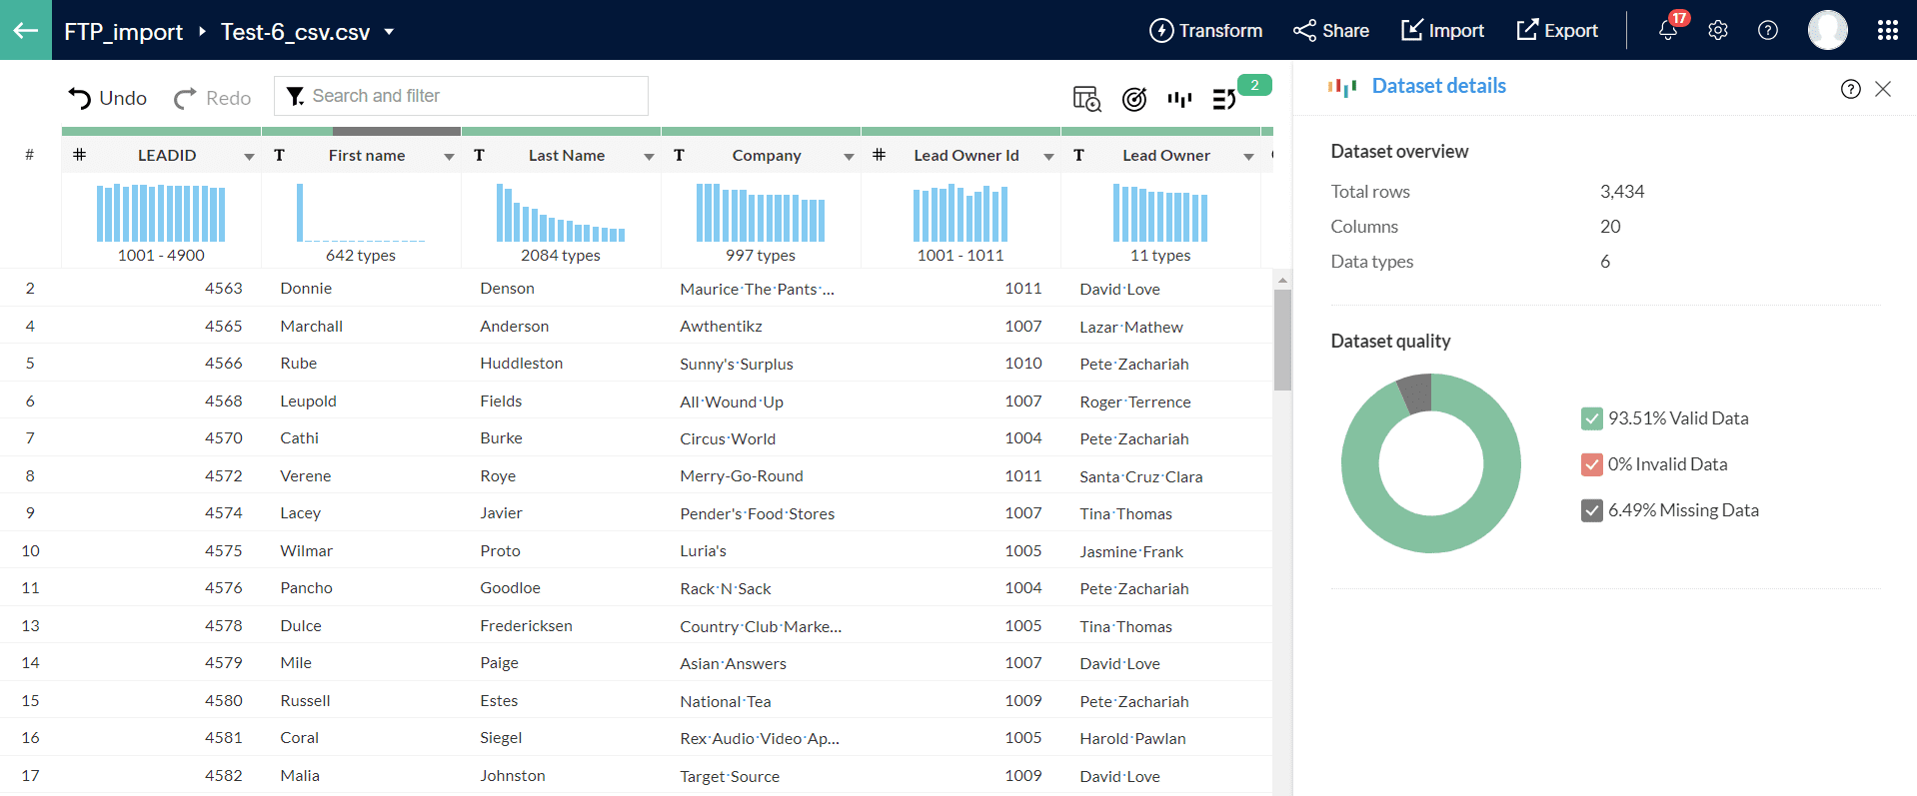
Task: Click the Share button
Action: click(1330, 31)
